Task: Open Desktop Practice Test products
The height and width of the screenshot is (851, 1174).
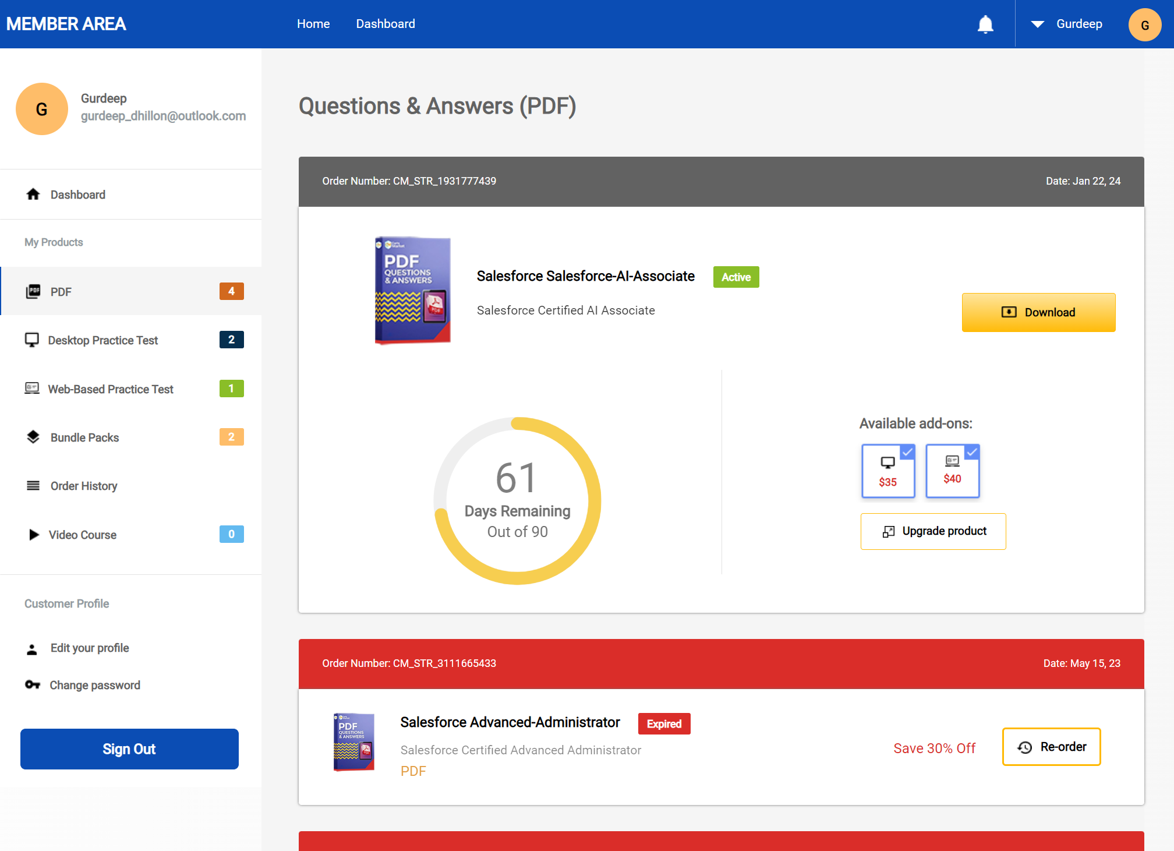Action: [130, 340]
